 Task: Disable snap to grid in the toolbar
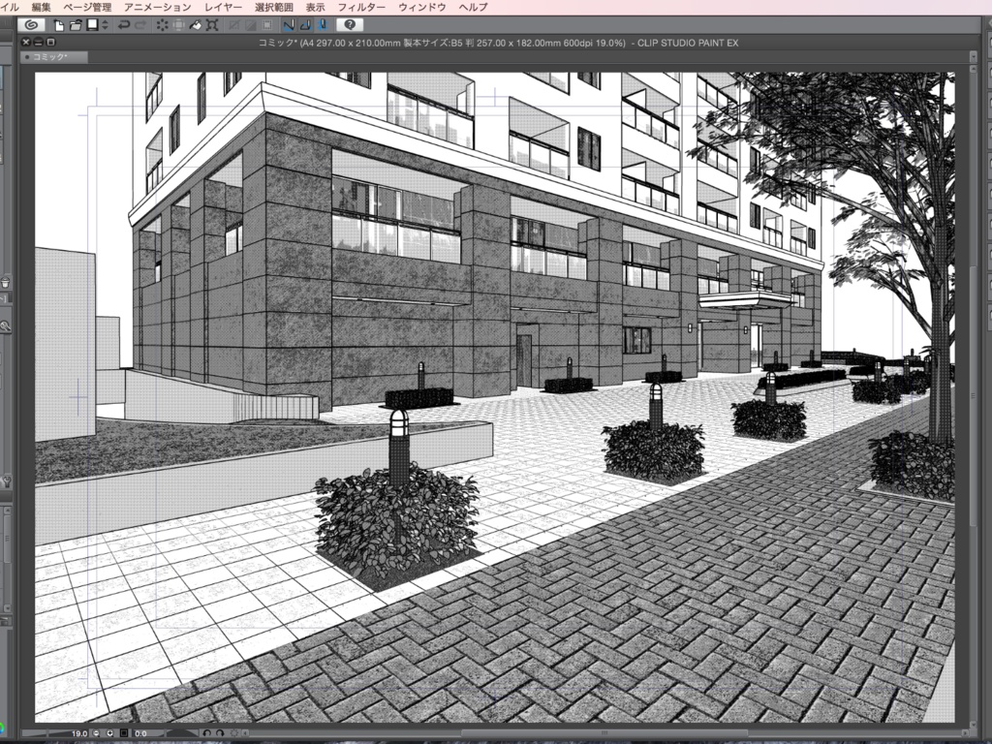(320, 26)
